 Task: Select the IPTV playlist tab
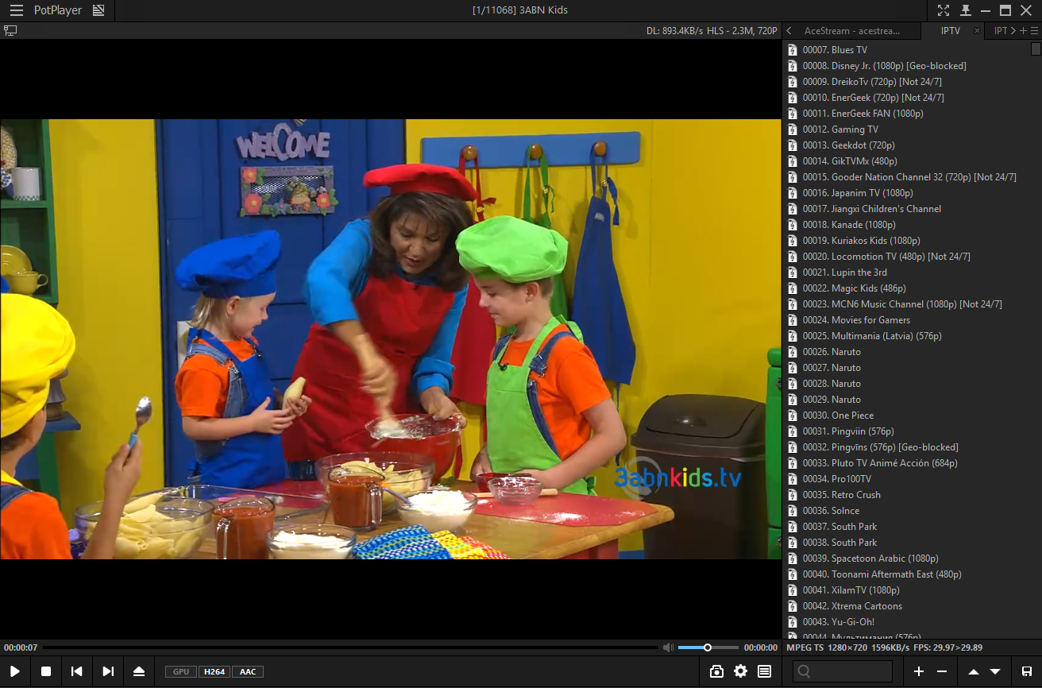(951, 31)
